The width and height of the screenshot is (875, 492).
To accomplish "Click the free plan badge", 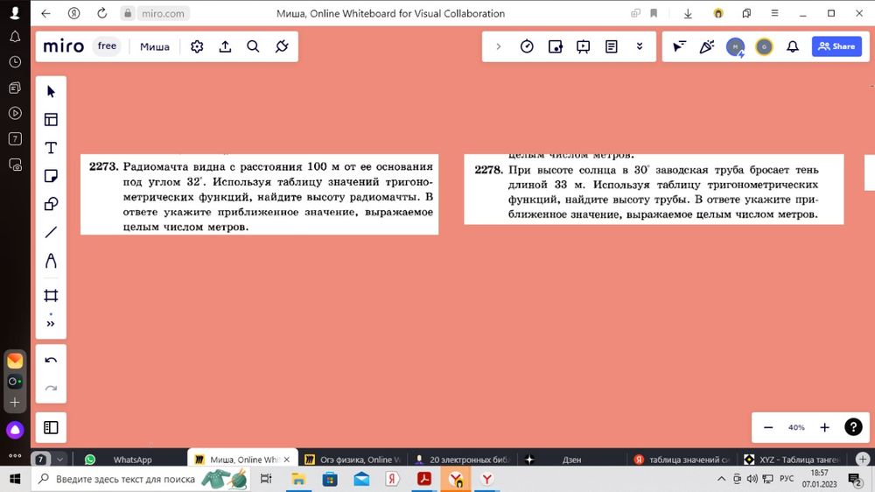I will point(107,46).
